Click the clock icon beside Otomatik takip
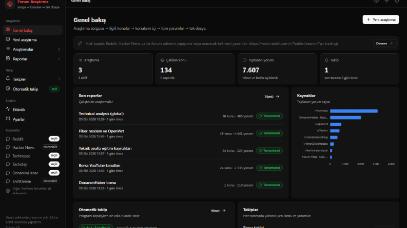This screenshot has height=228, width=407. click(8, 88)
